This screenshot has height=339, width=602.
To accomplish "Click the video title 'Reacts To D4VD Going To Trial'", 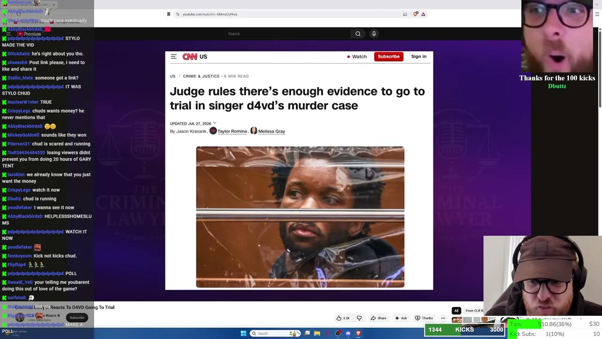I will (82, 307).
